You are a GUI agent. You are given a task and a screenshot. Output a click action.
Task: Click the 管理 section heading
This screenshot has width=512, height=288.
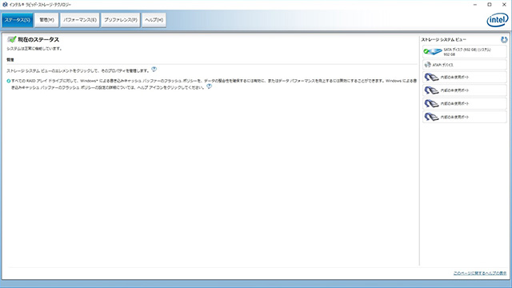click(10, 60)
